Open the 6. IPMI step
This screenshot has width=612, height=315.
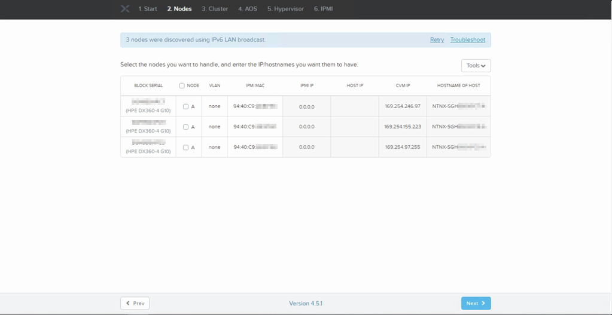[323, 8]
